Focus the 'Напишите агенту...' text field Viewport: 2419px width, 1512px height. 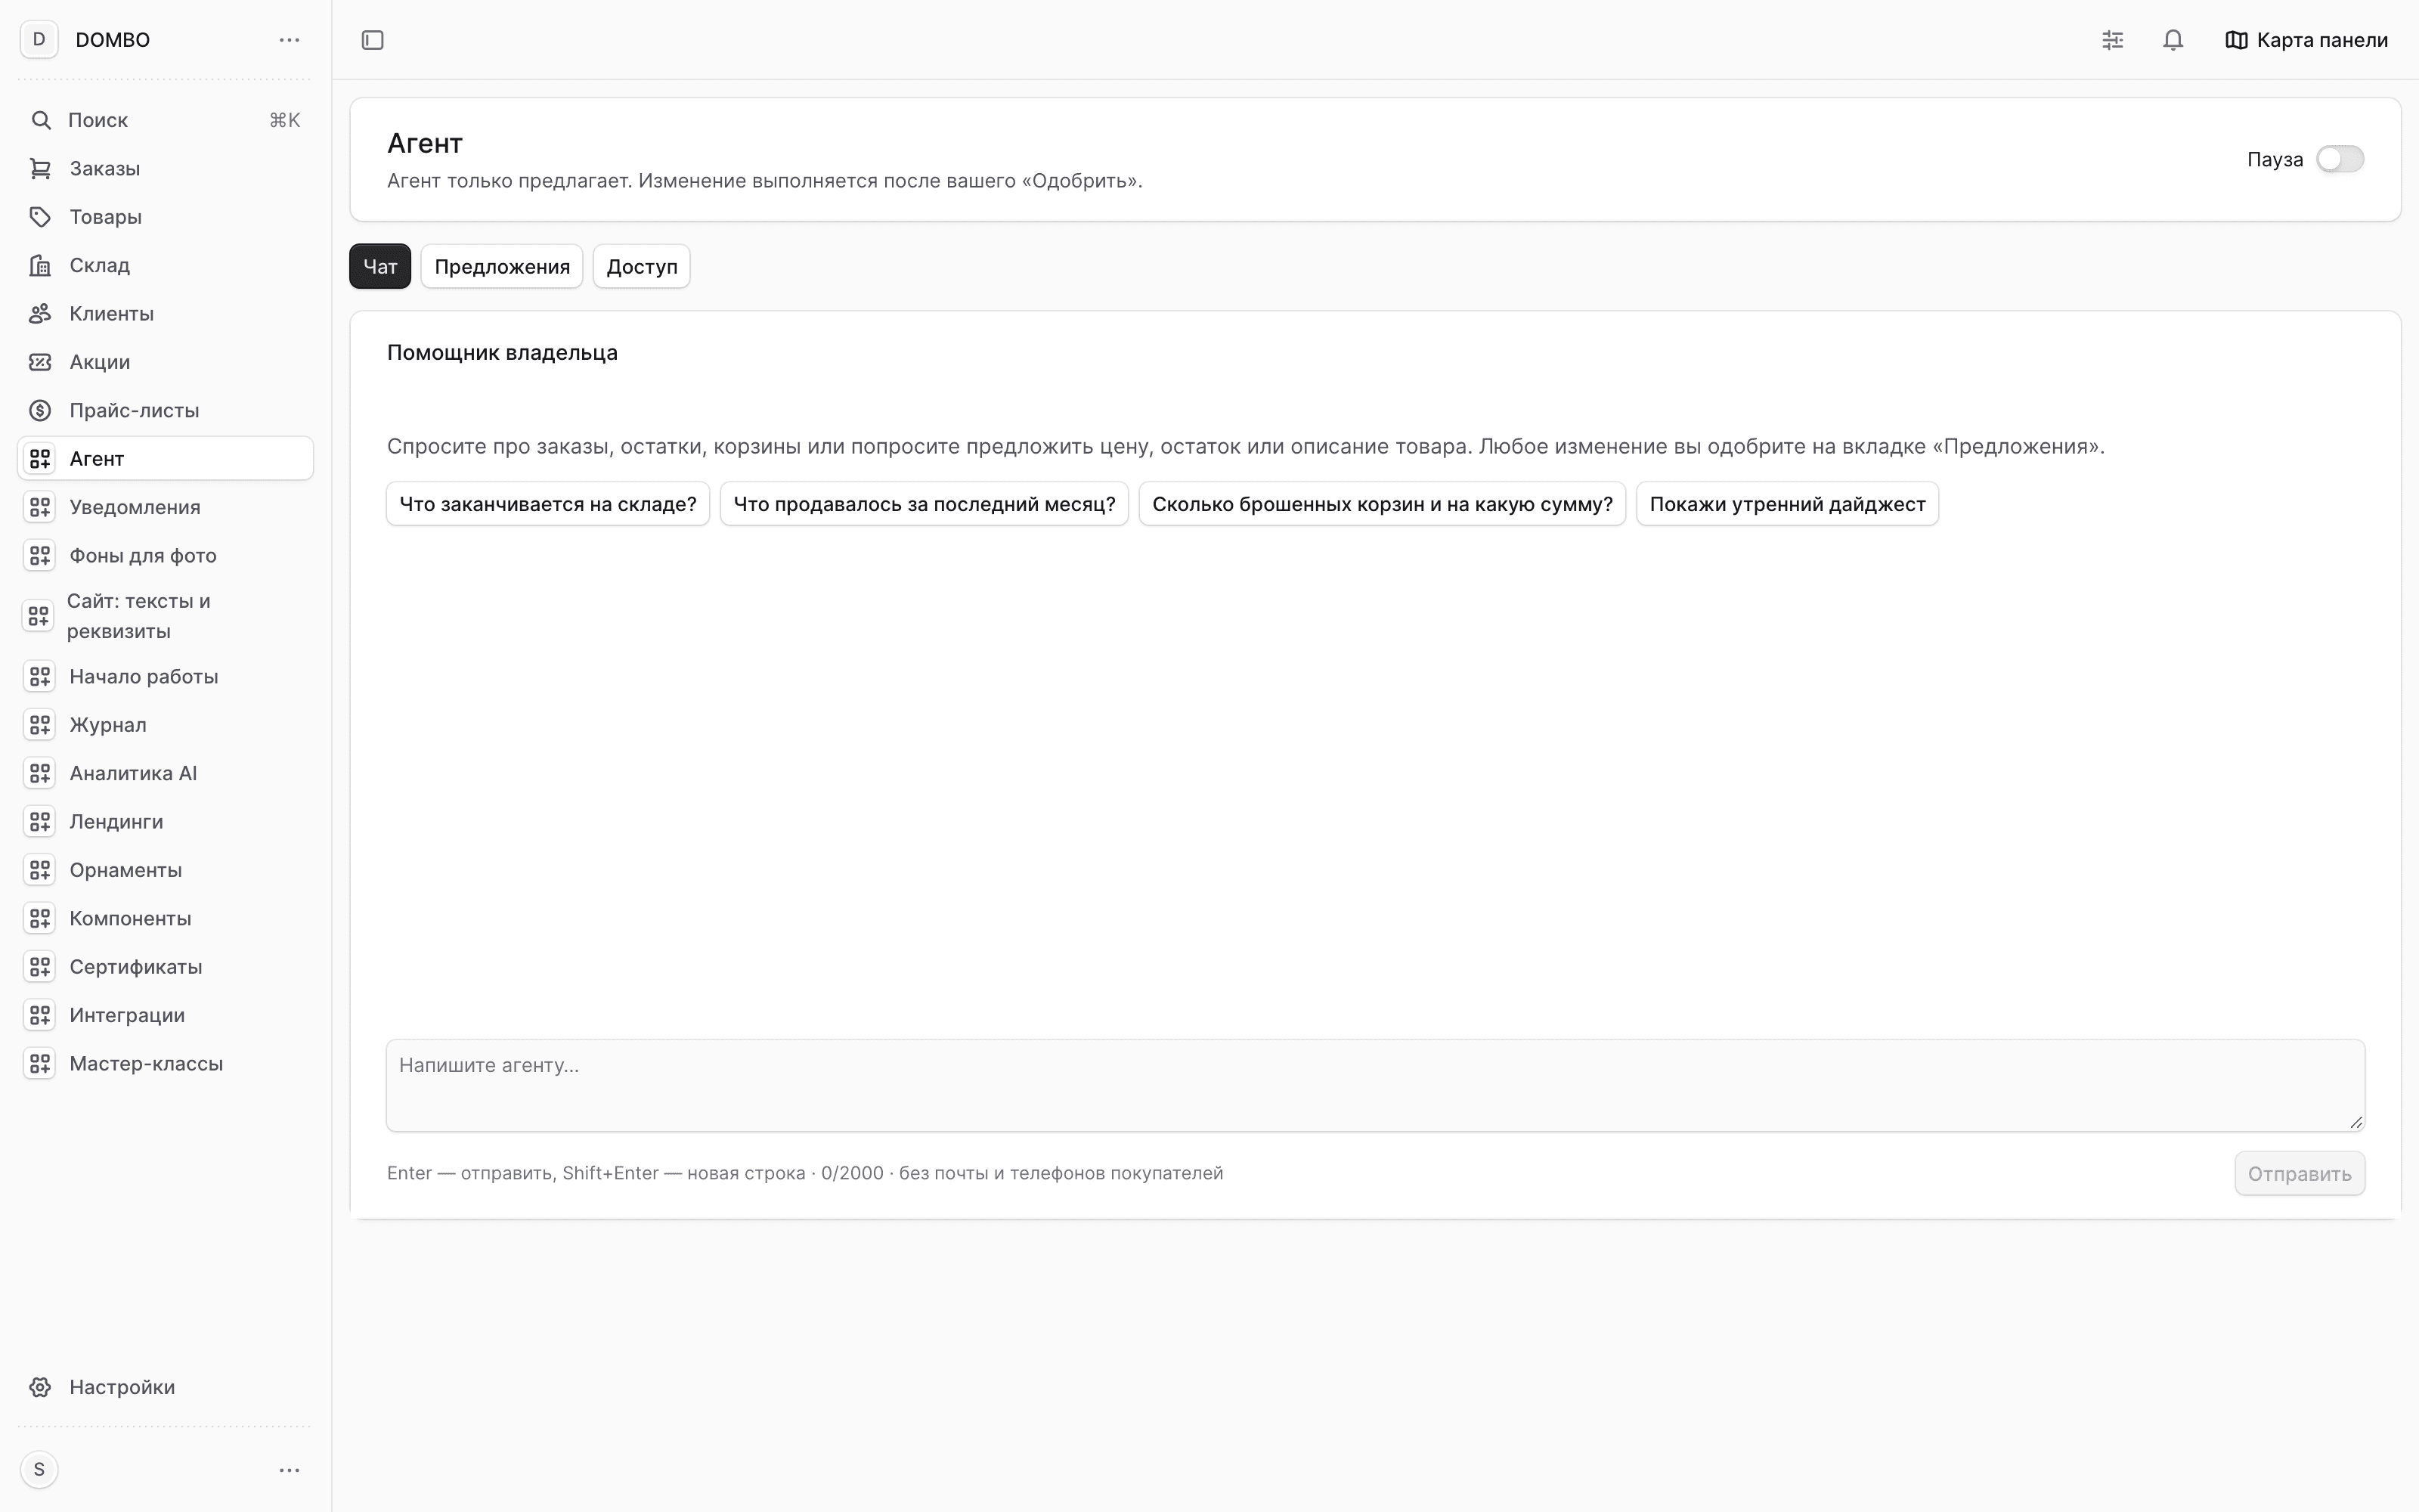point(1376,1086)
